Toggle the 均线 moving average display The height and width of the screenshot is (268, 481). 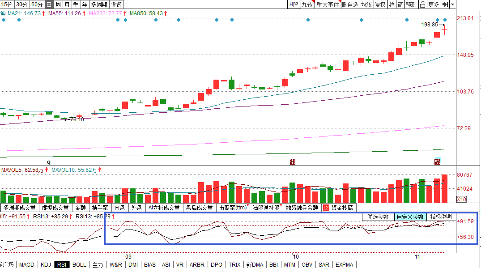click(366, 4)
